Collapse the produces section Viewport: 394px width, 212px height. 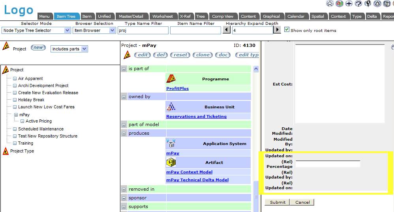pyautogui.click(x=124, y=134)
